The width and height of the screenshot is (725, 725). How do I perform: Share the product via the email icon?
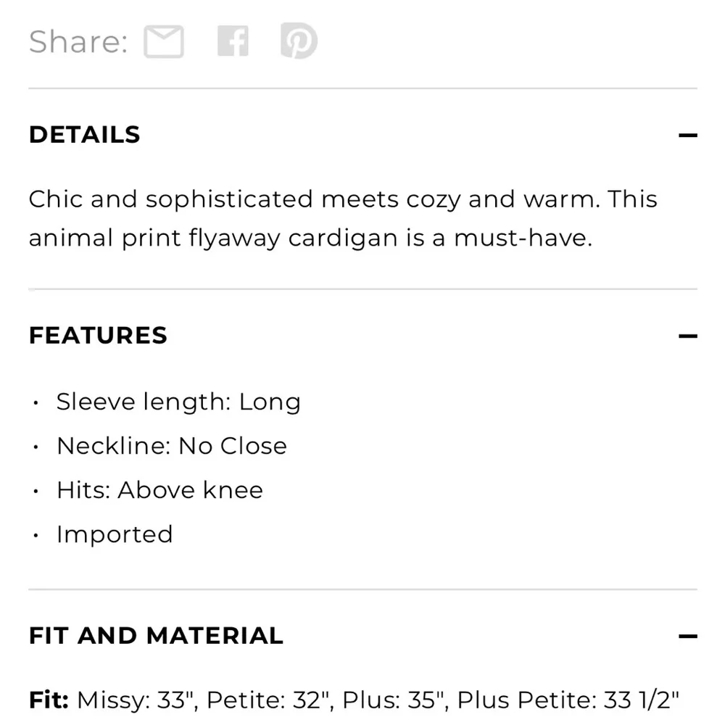point(165,41)
